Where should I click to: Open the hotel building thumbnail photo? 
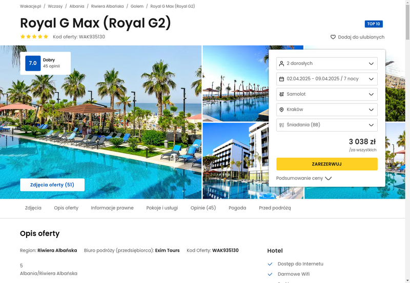tap(236, 161)
